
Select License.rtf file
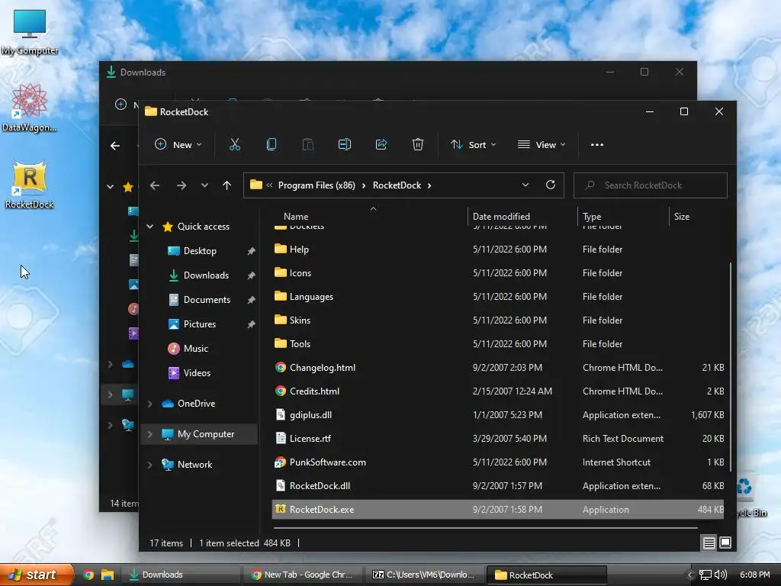[x=498, y=439]
